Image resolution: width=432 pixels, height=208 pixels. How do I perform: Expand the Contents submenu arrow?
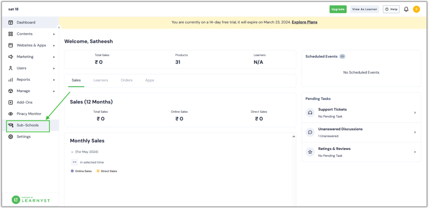(54, 34)
